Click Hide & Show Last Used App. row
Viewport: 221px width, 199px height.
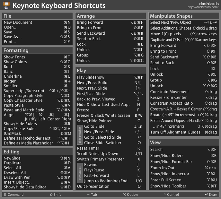[110, 105]
